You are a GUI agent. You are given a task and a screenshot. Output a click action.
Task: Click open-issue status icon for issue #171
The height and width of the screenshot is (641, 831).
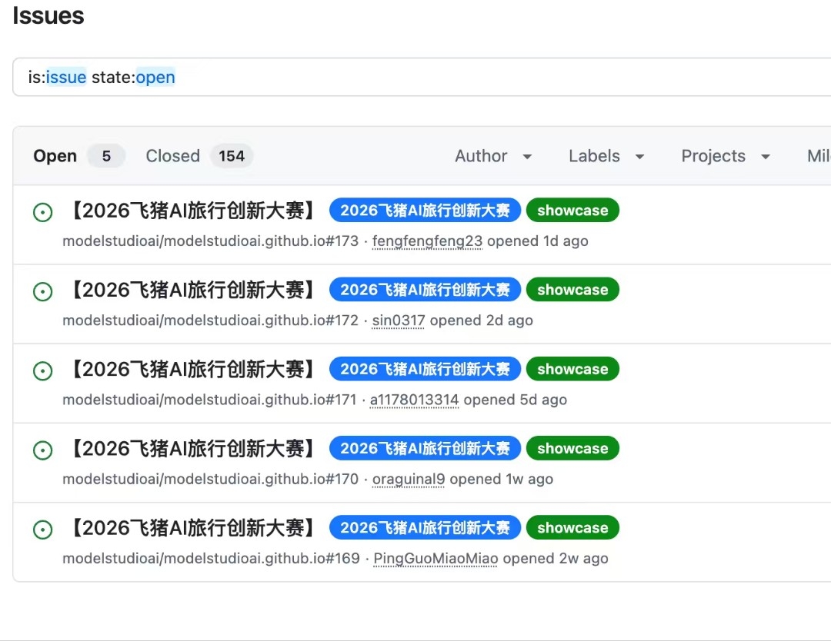pyautogui.click(x=42, y=371)
